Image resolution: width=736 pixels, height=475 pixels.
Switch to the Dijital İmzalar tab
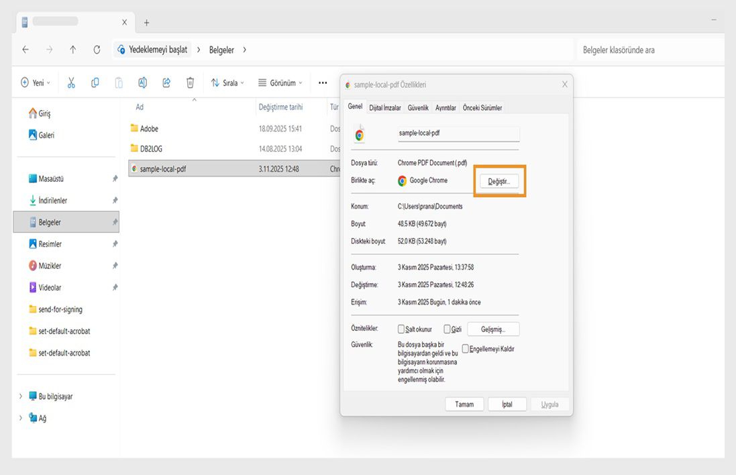point(384,107)
